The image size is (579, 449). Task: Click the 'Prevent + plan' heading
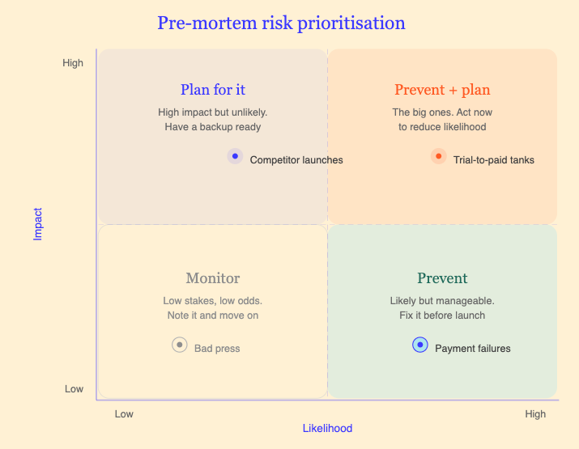pyautogui.click(x=442, y=90)
